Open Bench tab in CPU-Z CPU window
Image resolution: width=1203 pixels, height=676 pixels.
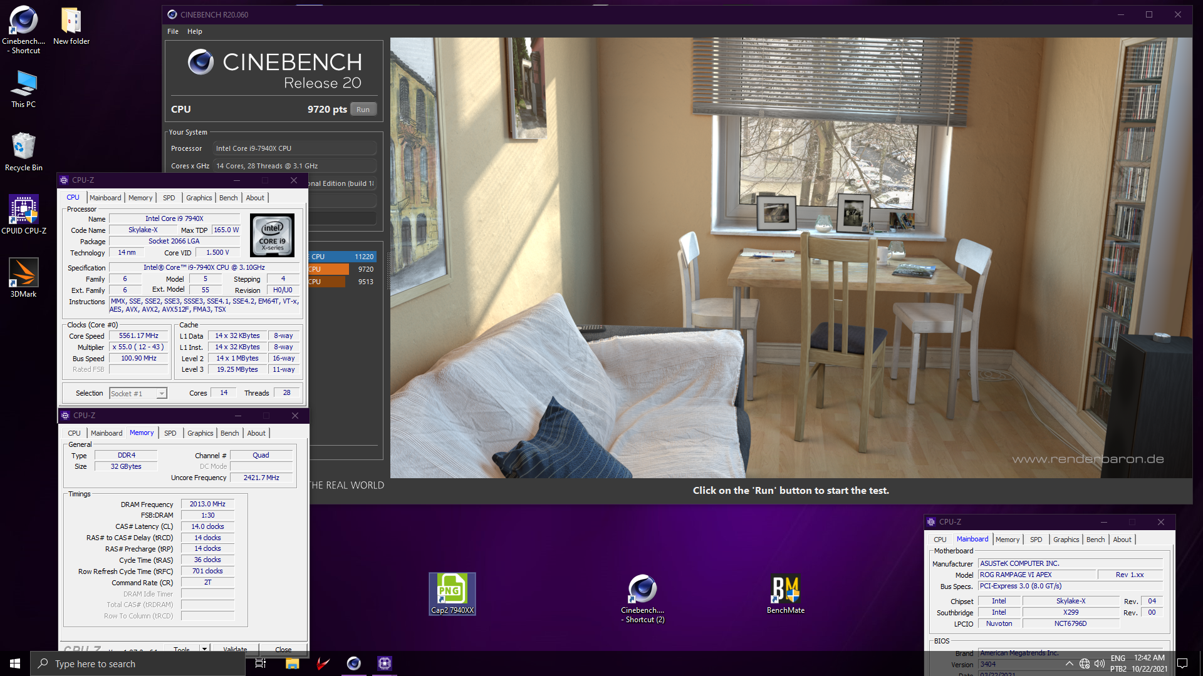tap(229, 198)
